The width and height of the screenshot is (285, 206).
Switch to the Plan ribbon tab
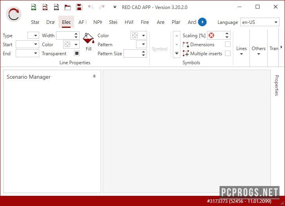pos(176,22)
